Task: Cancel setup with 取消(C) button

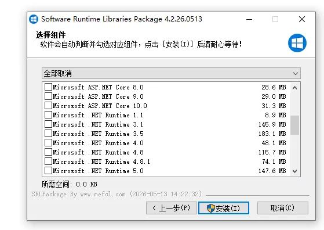Action: (283, 208)
